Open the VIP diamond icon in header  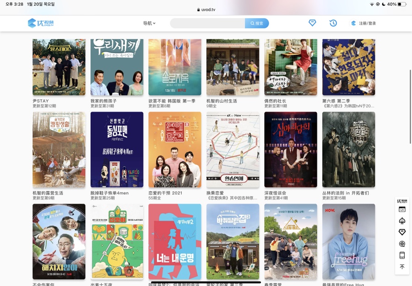click(x=312, y=23)
